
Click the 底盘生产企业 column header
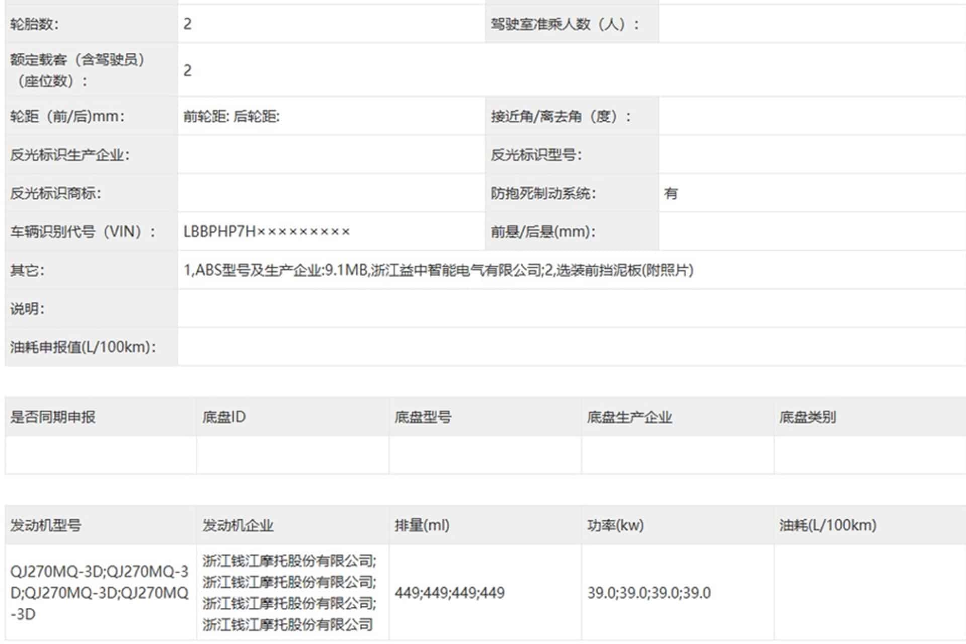pyautogui.click(x=629, y=417)
